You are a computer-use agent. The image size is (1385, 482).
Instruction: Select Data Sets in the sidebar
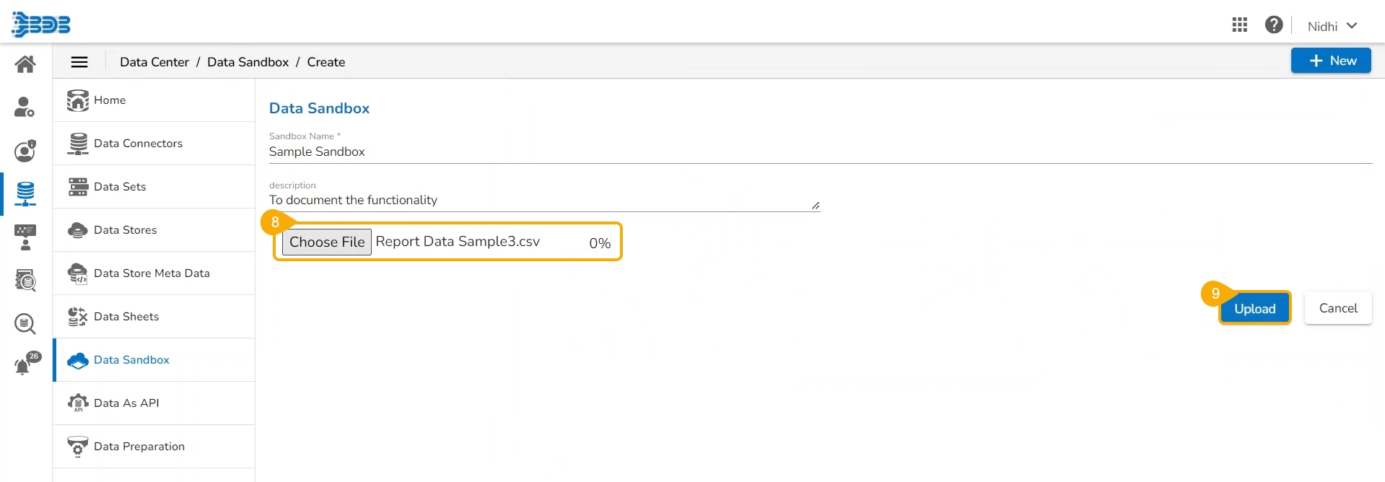(120, 187)
